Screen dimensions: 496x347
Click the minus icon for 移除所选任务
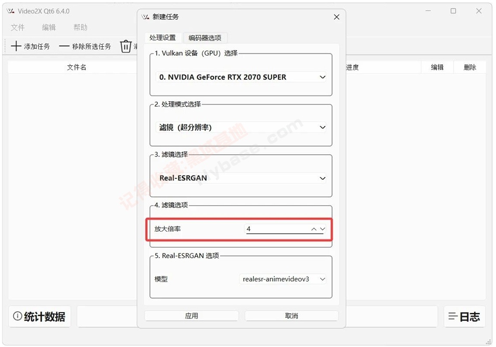point(64,46)
